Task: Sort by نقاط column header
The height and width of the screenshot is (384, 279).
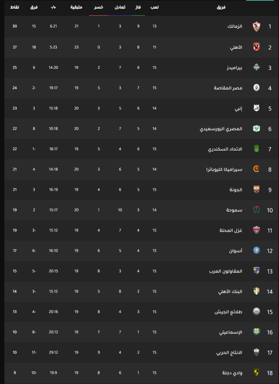Action: click(x=15, y=7)
